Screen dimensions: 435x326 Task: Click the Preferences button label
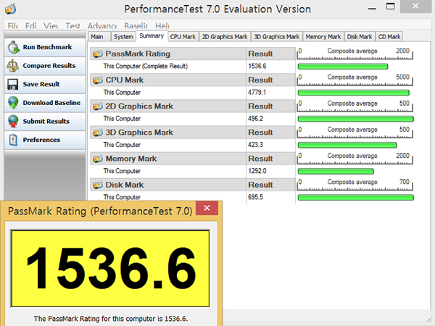(x=41, y=140)
